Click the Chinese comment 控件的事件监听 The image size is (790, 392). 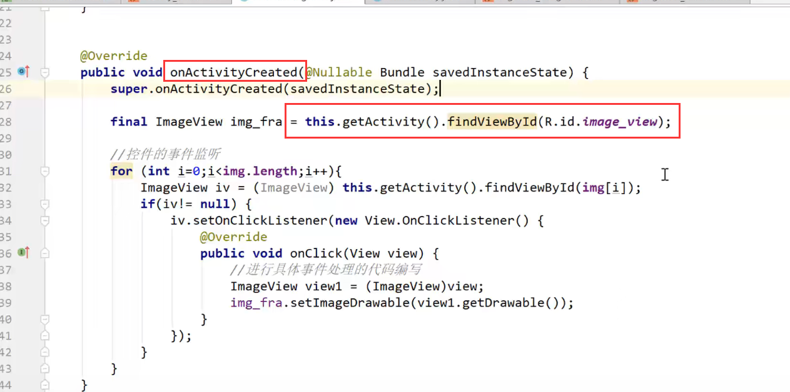coord(165,154)
